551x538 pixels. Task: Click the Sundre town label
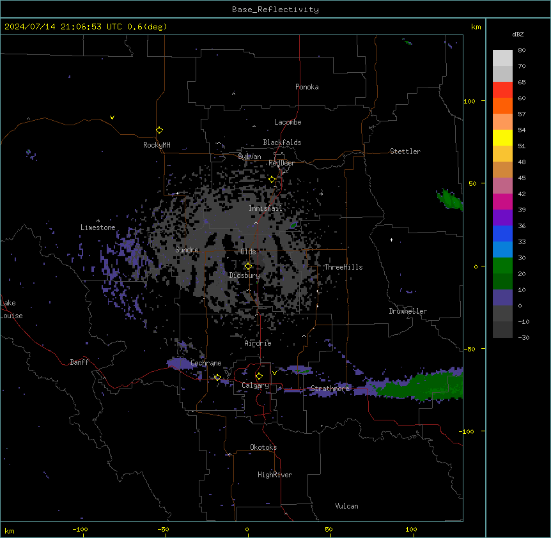click(x=187, y=250)
